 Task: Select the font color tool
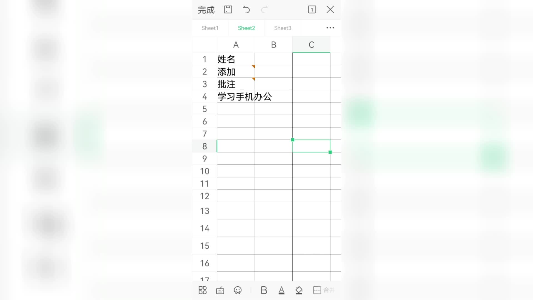tap(281, 290)
